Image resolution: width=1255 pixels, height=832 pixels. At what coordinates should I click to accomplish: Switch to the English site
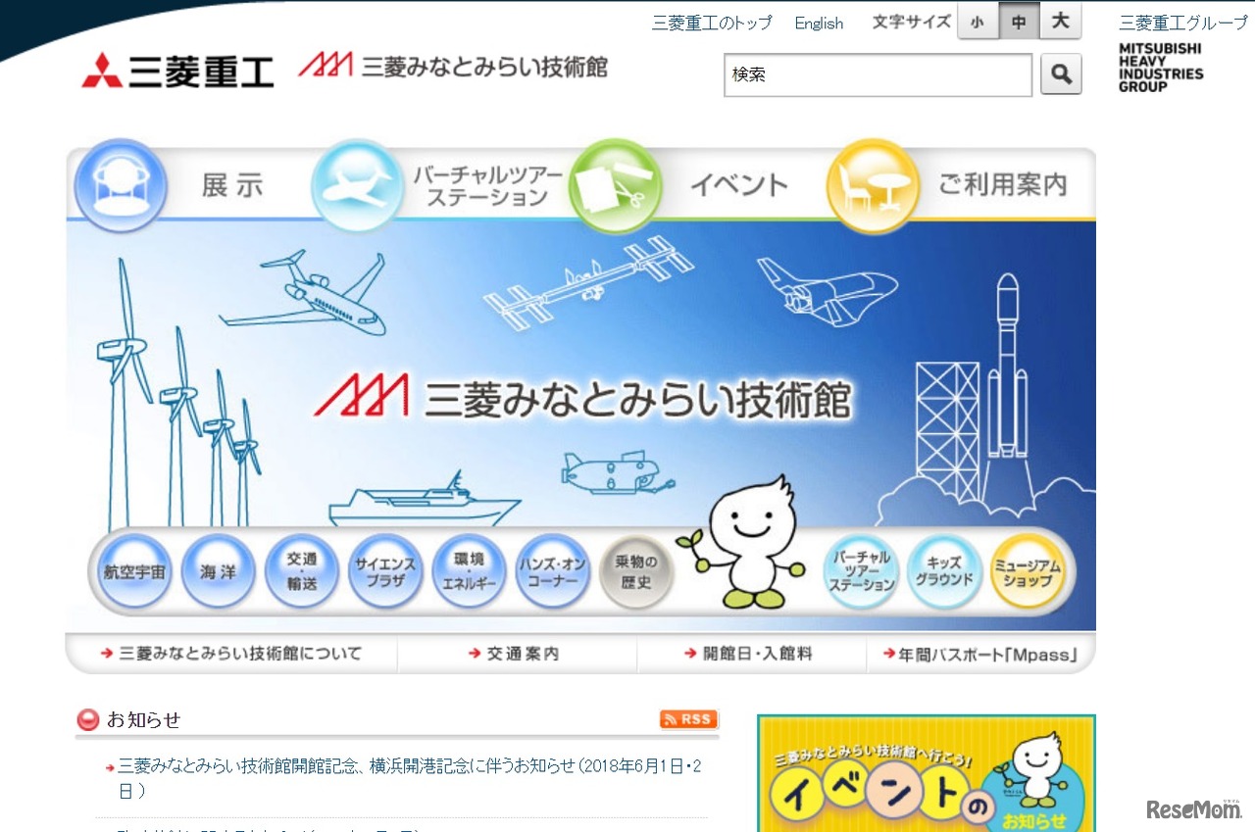coord(819,24)
